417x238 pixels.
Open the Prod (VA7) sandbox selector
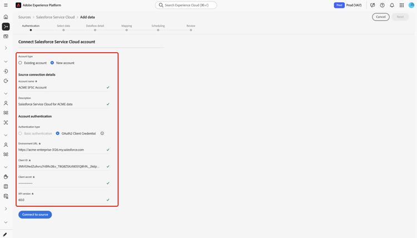(354, 5)
